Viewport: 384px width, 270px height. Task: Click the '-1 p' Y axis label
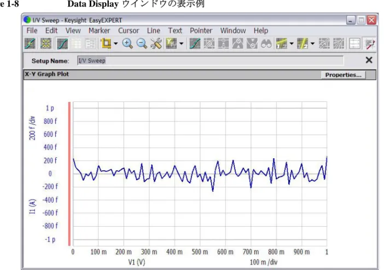pos(50,239)
